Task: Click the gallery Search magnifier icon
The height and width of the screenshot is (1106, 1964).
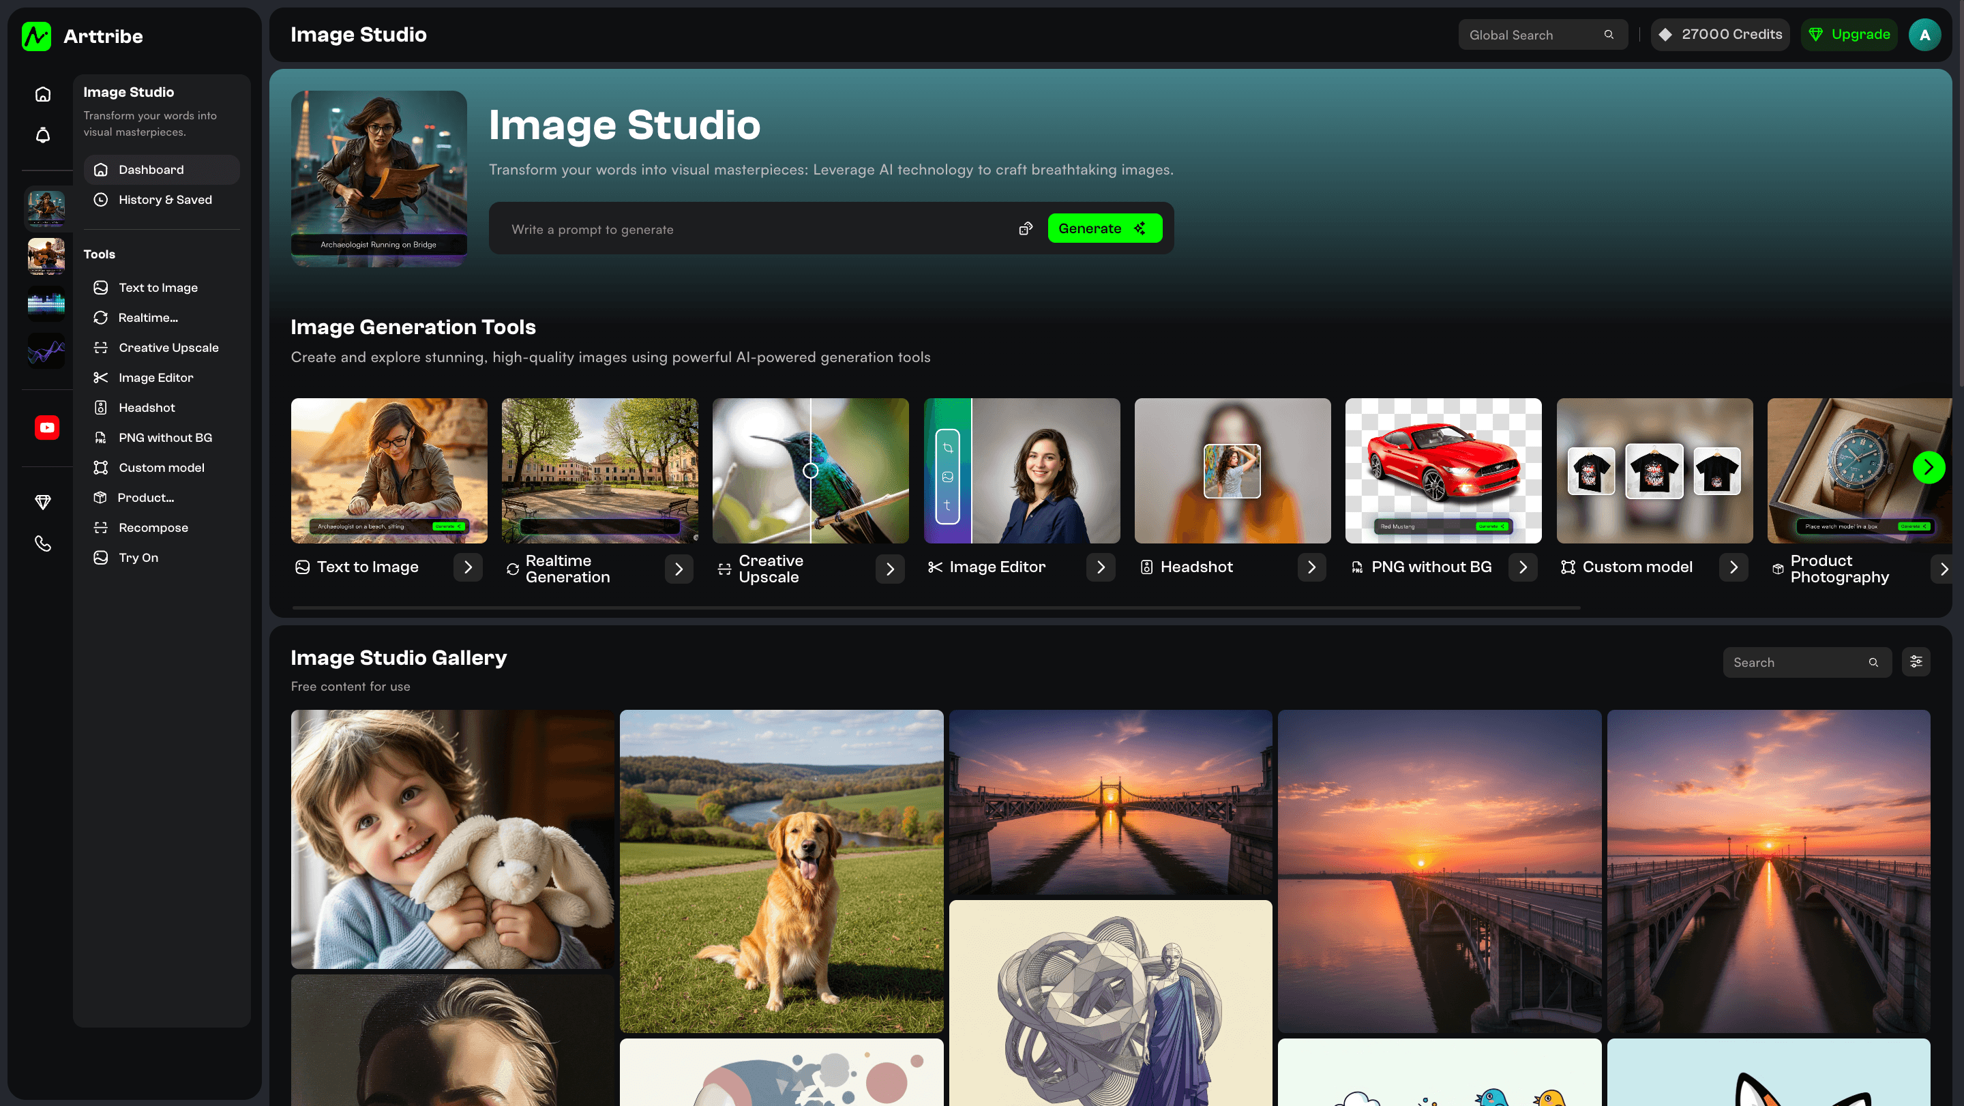Action: pyautogui.click(x=1873, y=662)
